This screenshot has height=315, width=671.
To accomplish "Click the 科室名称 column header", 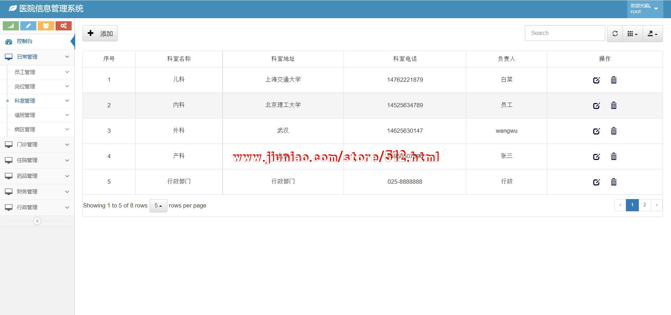I will click(x=179, y=59).
